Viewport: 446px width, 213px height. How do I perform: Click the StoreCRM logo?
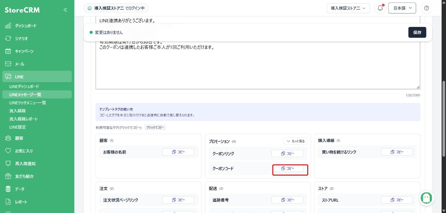coord(22,10)
